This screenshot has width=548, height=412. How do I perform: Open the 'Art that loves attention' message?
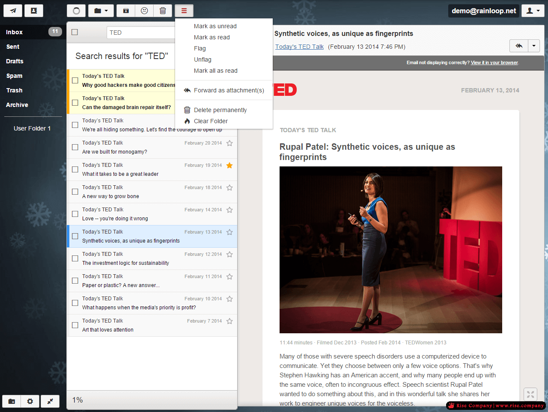(x=152, y=326)
